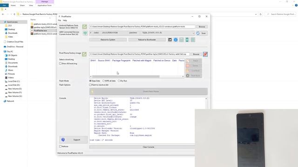This screenshot has width=298, height=167.
Task: Open the File tab in File Explorer
Action: point(4,6)
